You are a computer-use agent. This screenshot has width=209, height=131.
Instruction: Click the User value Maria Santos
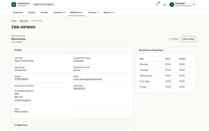pos(21,112)
